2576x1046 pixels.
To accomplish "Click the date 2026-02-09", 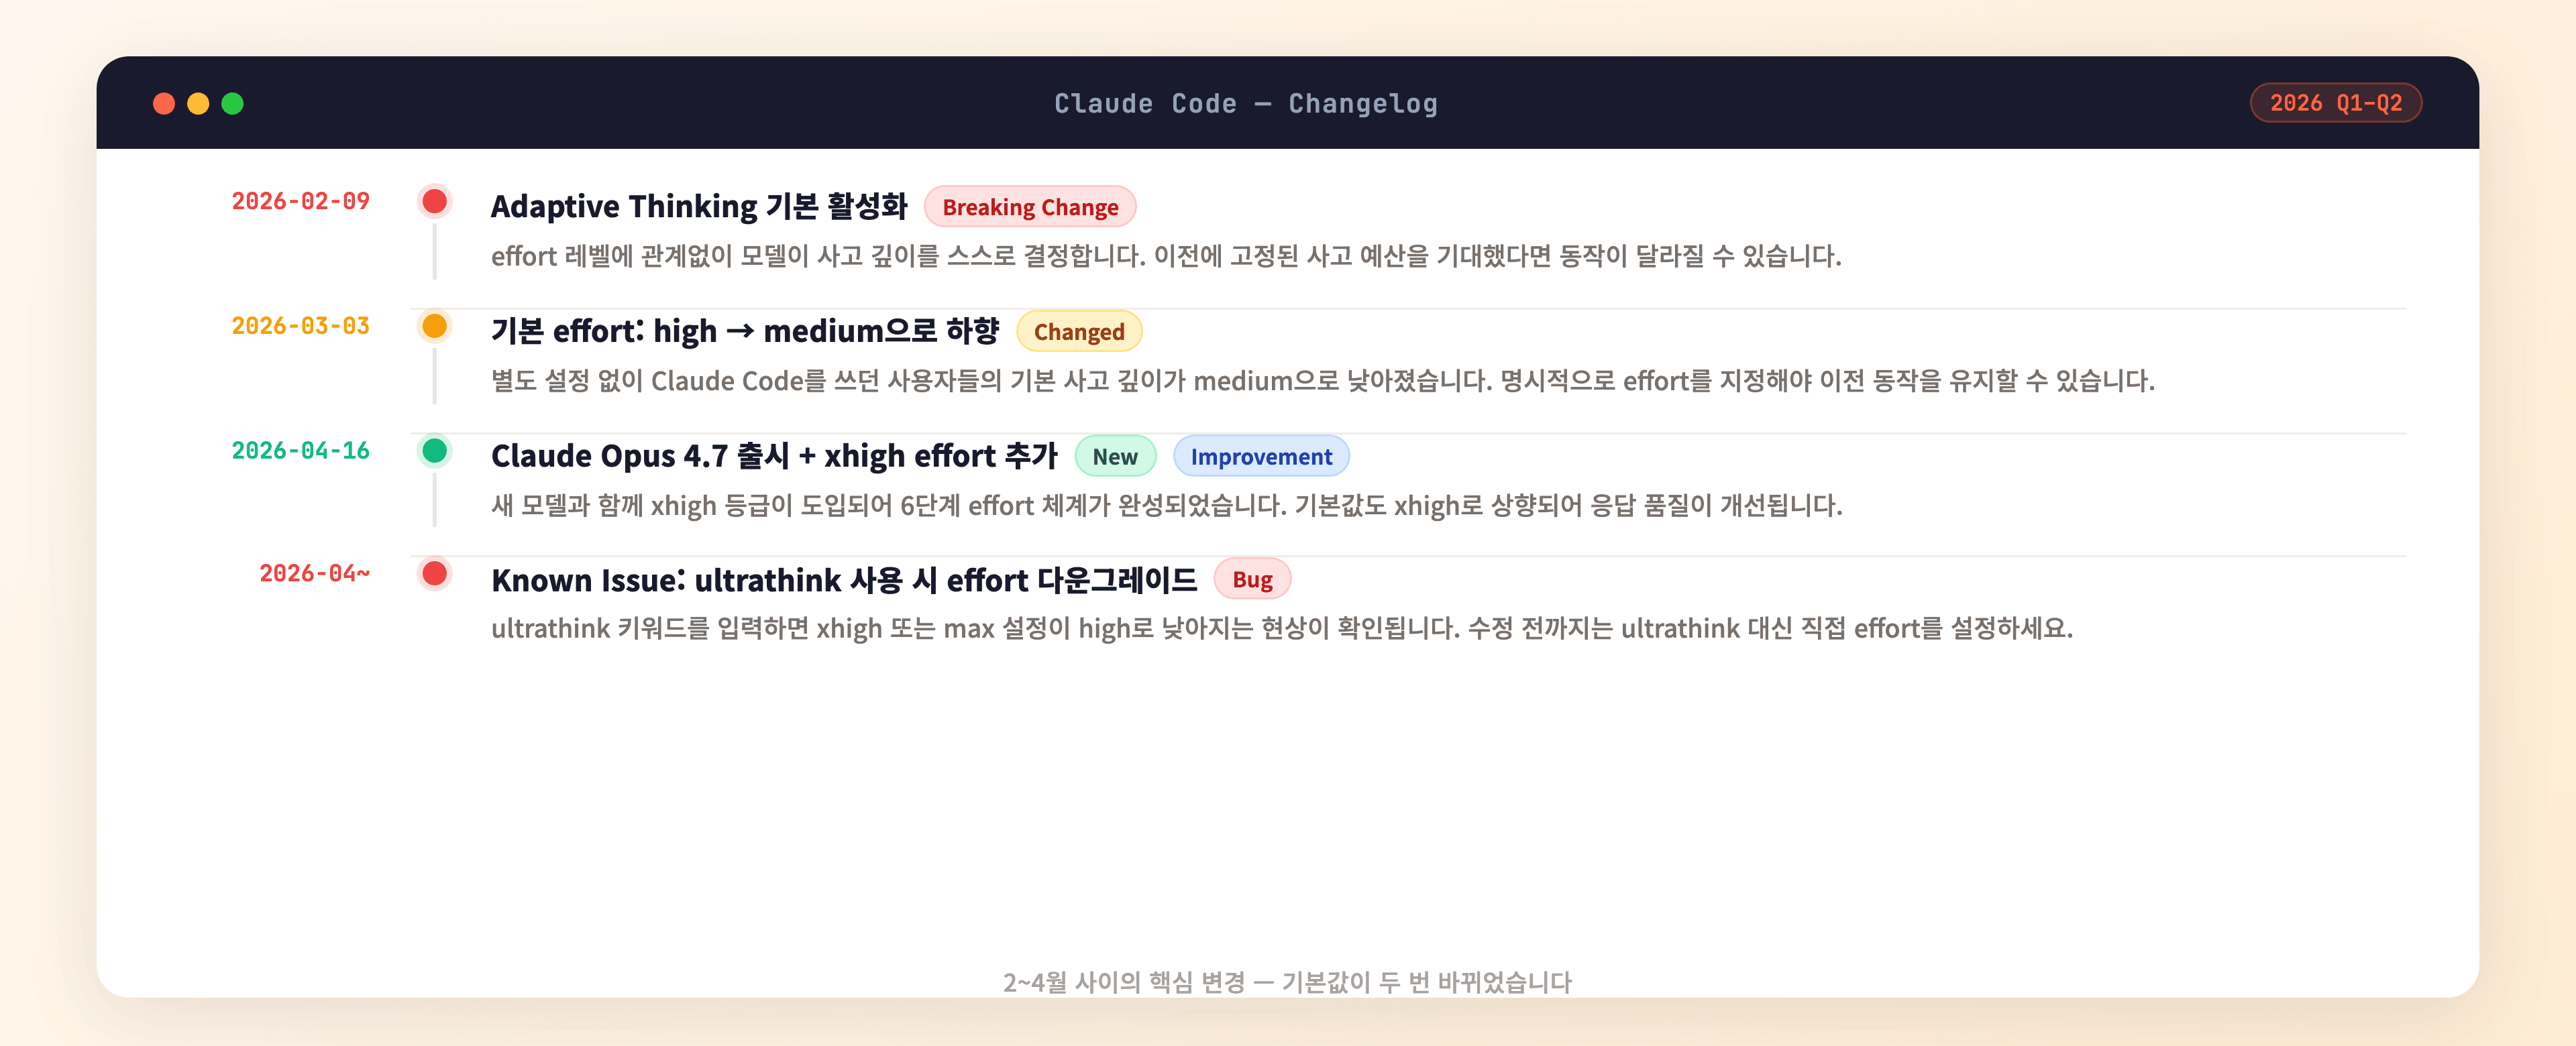I will 300,201.
